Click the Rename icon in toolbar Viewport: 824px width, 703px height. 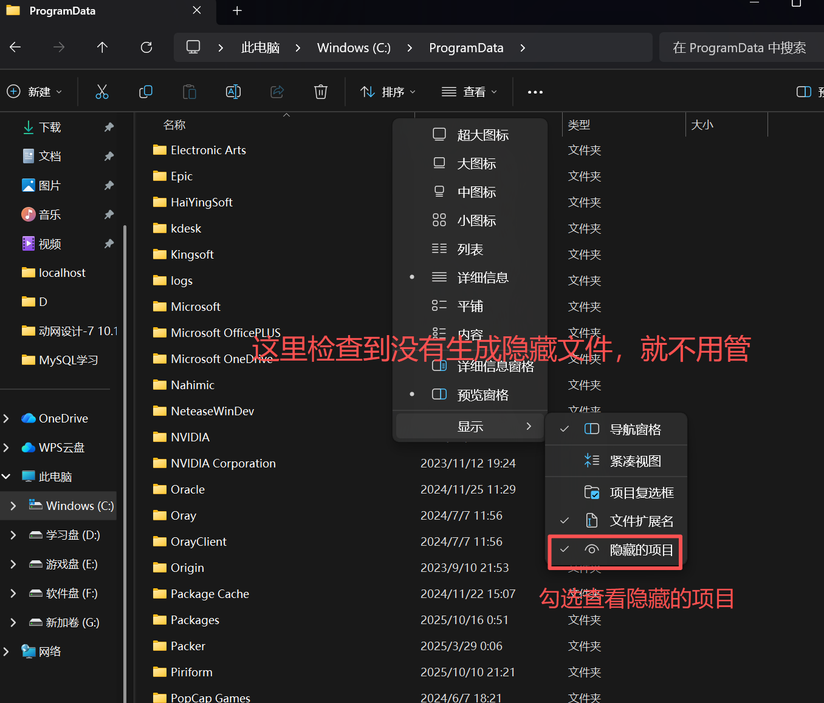point(233,92)
